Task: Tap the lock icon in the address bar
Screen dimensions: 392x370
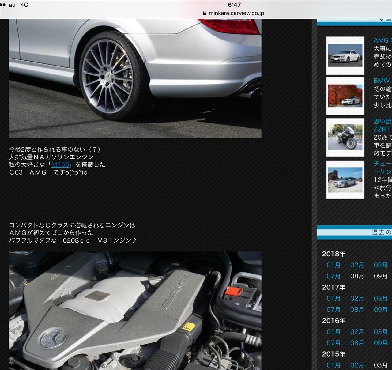Action: (205, 13)
